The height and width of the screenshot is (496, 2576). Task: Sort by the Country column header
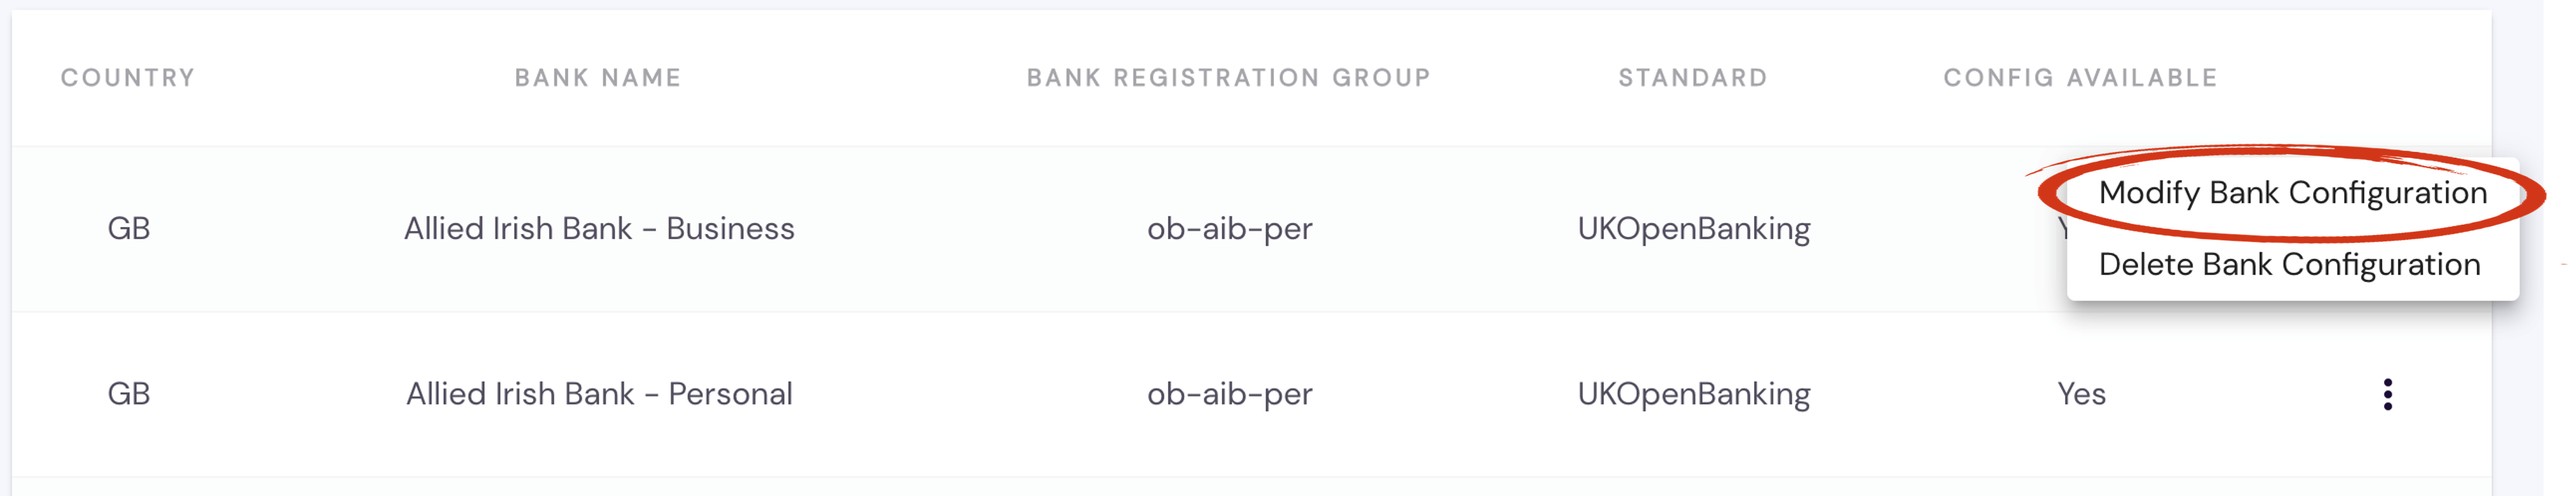128,78
